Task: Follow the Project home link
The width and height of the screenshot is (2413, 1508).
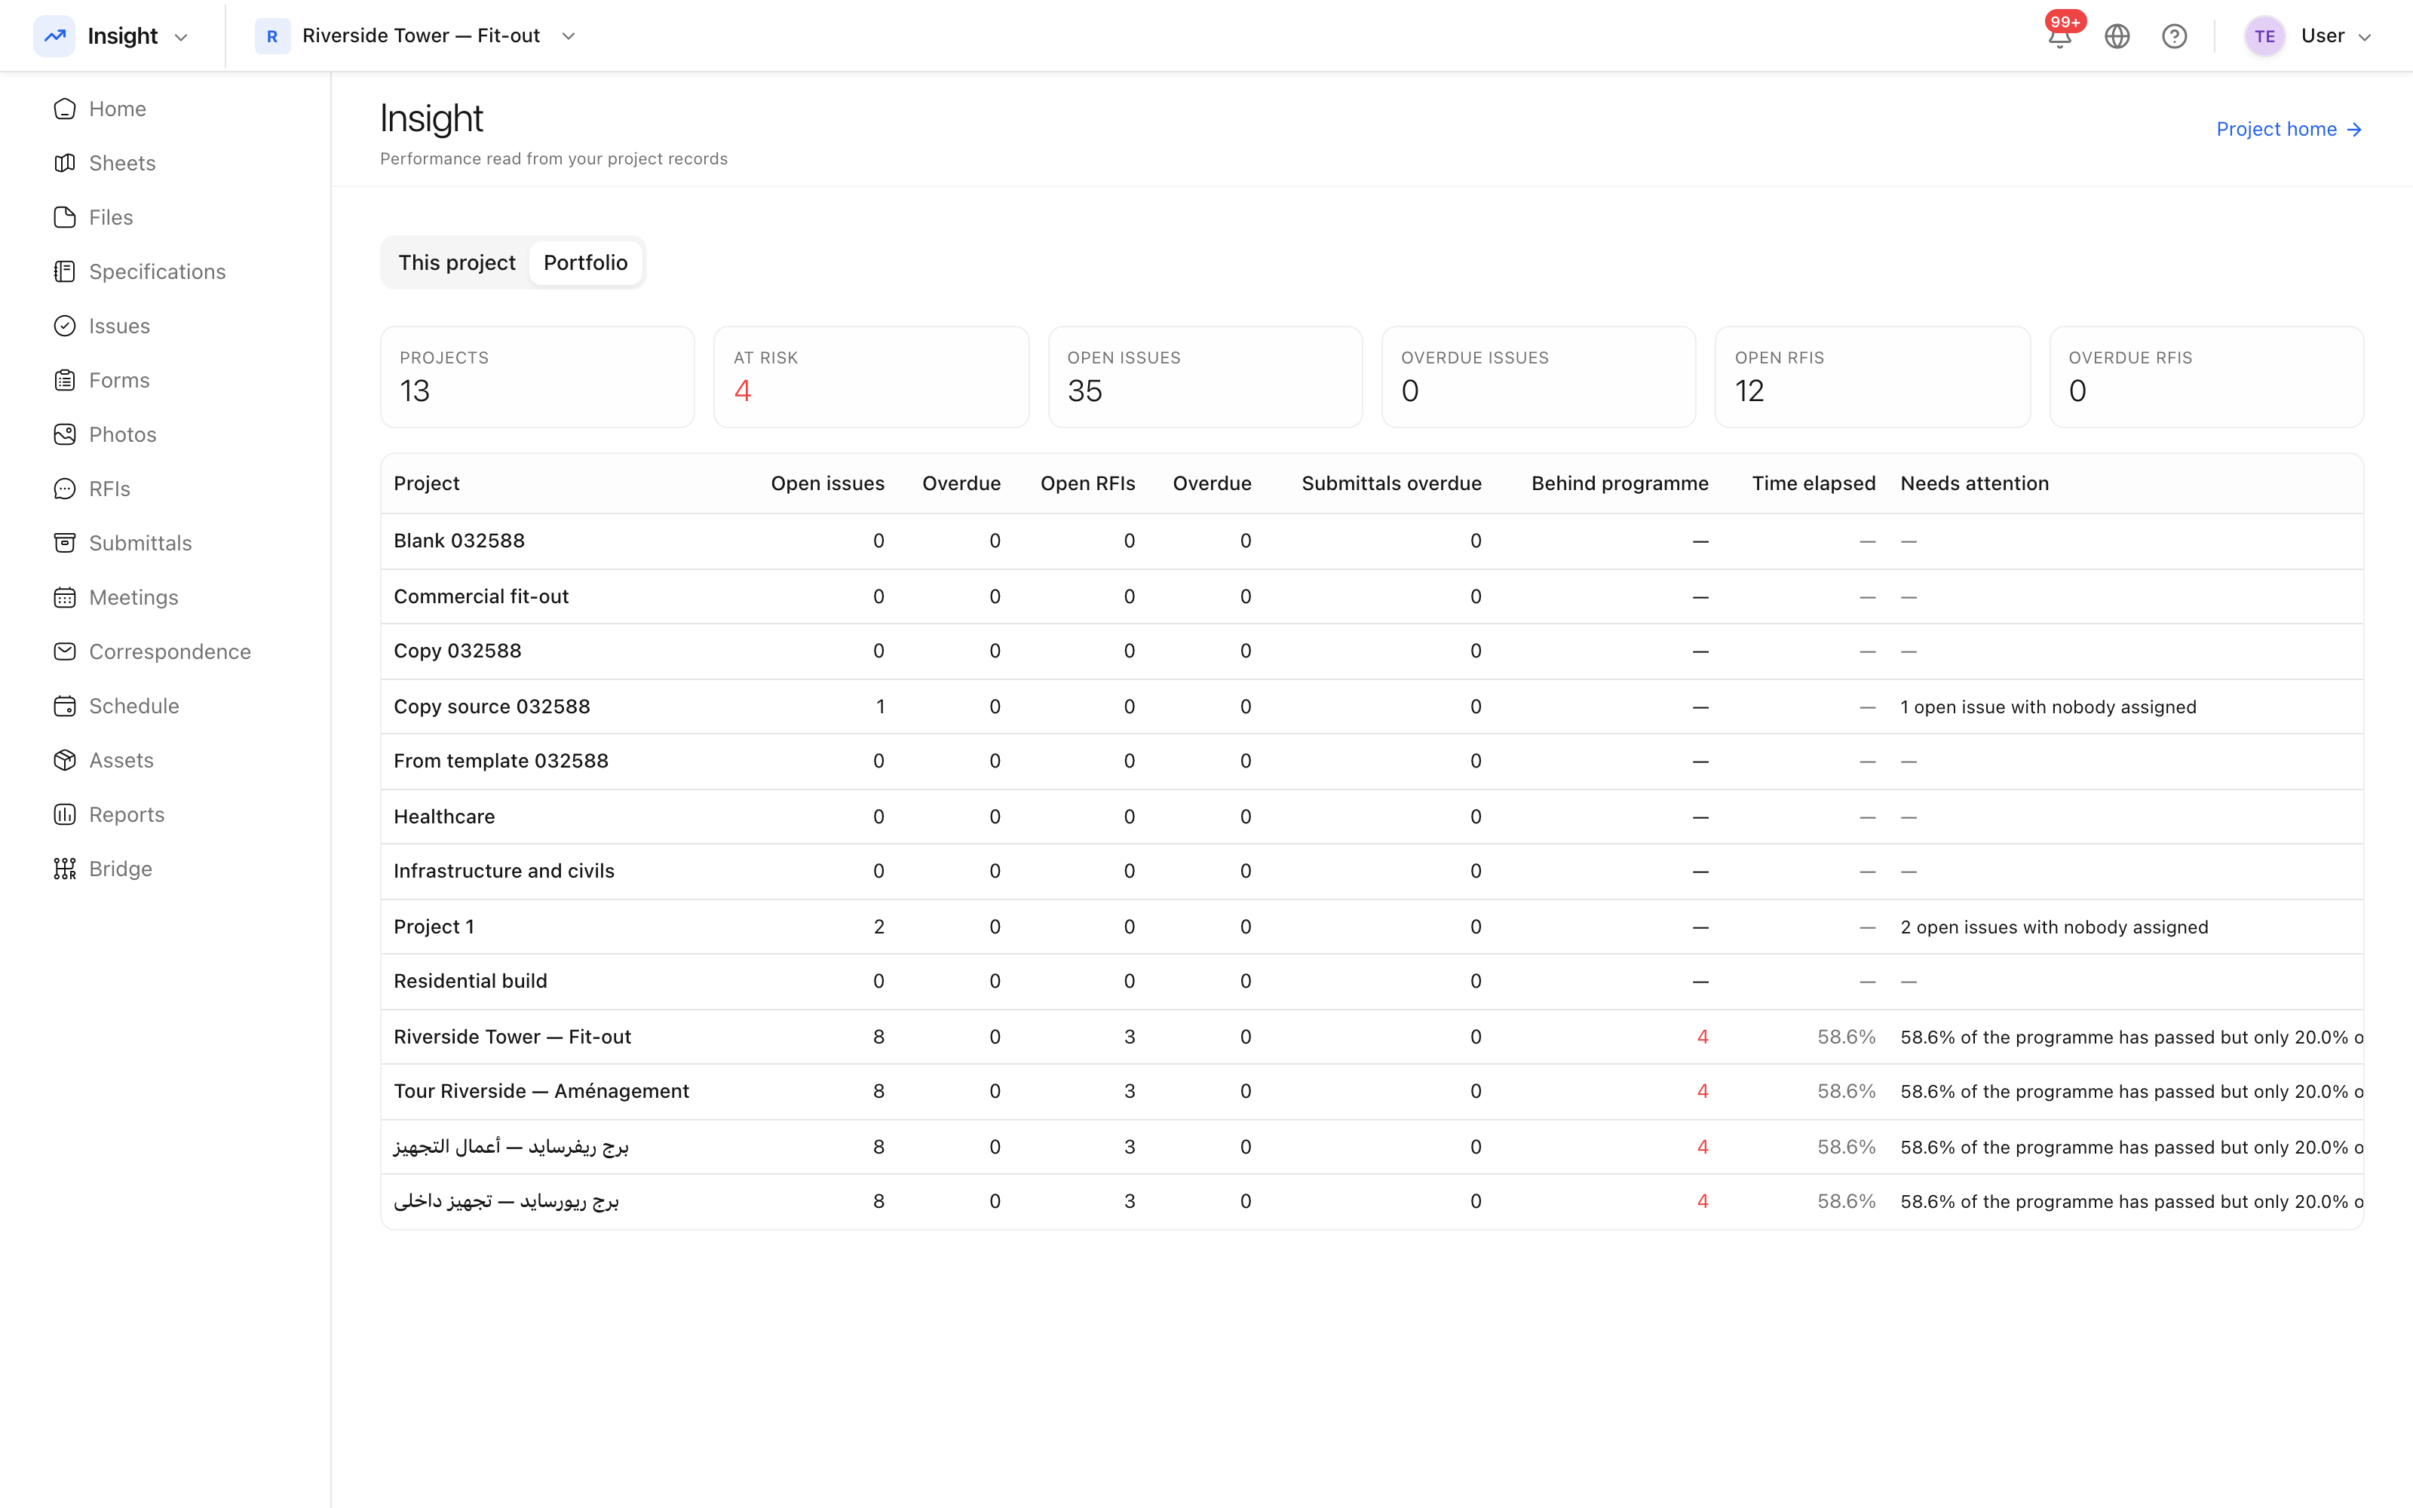Action: [x=2289, y=129]
